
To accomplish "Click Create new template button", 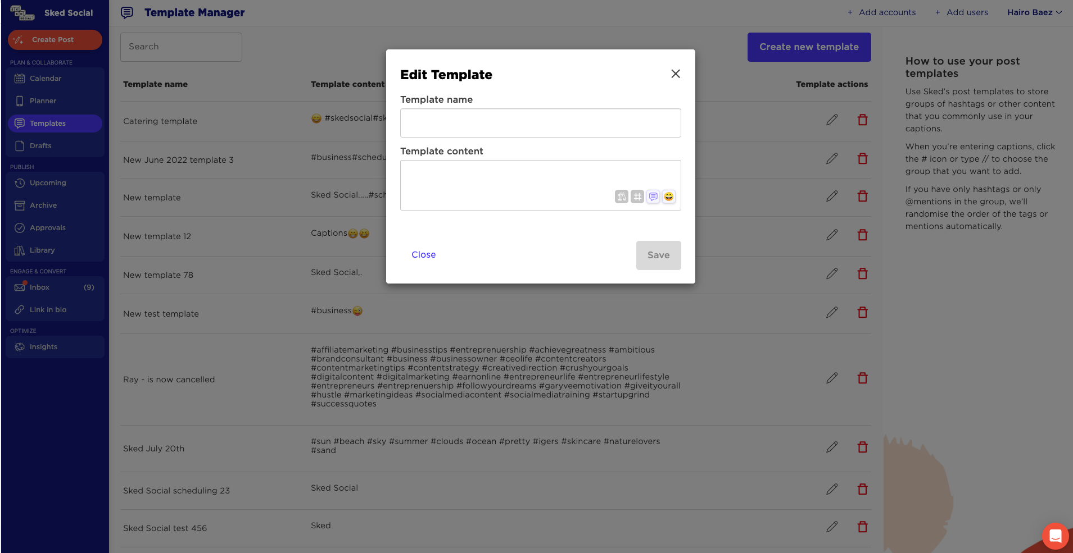I will [809, 47].
